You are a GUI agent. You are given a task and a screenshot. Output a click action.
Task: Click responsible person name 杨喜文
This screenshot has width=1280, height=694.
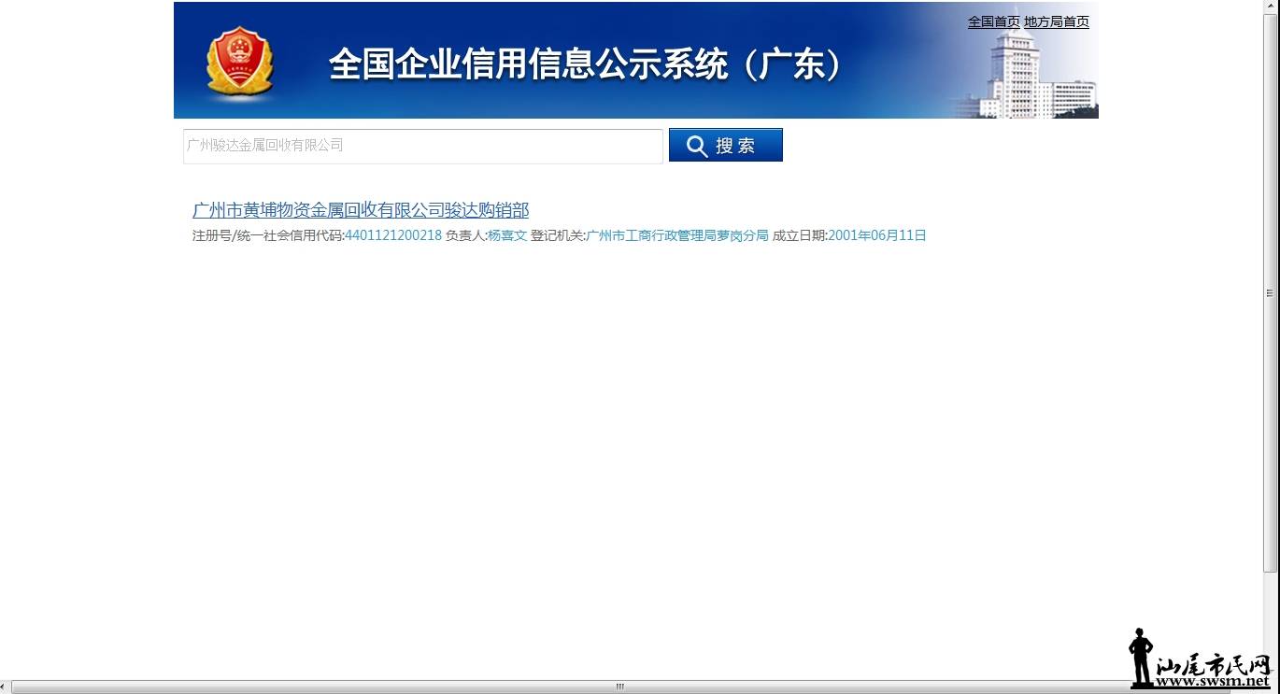coord(507,235)
